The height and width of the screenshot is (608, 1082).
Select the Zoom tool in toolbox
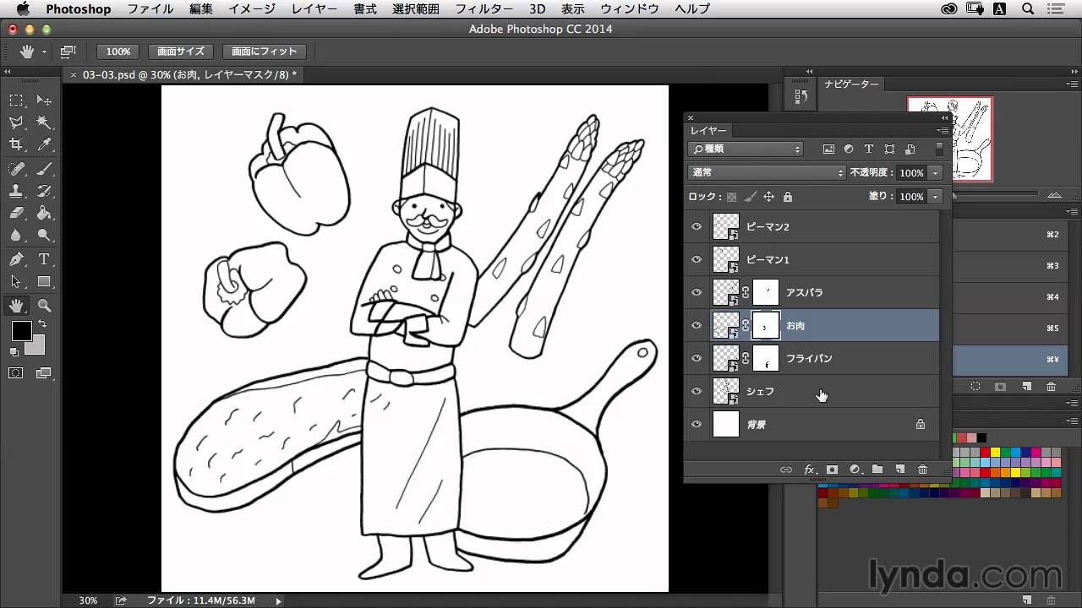[x=45, y=306]
